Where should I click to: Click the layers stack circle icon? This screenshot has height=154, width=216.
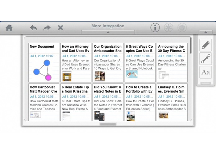coord(182,27)
